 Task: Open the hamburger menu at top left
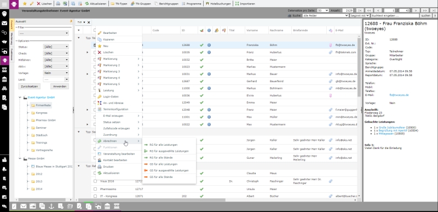[x=4, y=4]
